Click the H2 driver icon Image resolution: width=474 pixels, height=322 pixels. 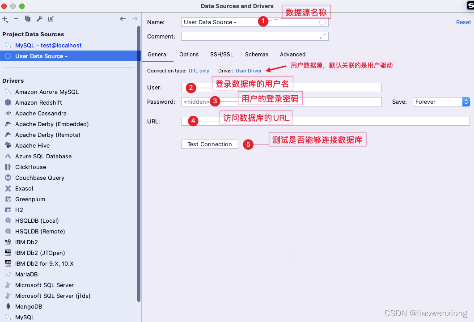coord(8,210)
